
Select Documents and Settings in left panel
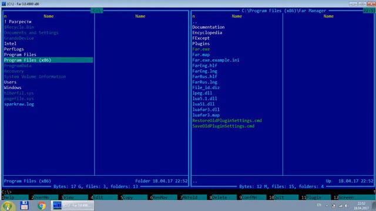(x=31, y=33)
